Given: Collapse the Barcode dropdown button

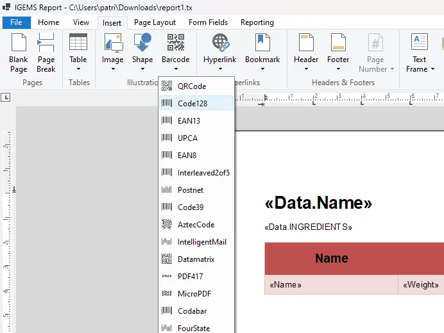Looking at the screenshot, I should click(176, 53).
